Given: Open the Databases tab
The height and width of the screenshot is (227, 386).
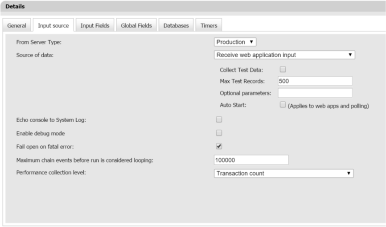Looking at the screenshot, I should (x=176, y=26).
